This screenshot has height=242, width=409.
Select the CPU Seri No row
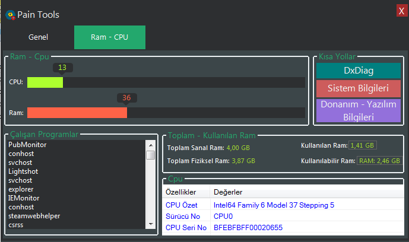283,228
